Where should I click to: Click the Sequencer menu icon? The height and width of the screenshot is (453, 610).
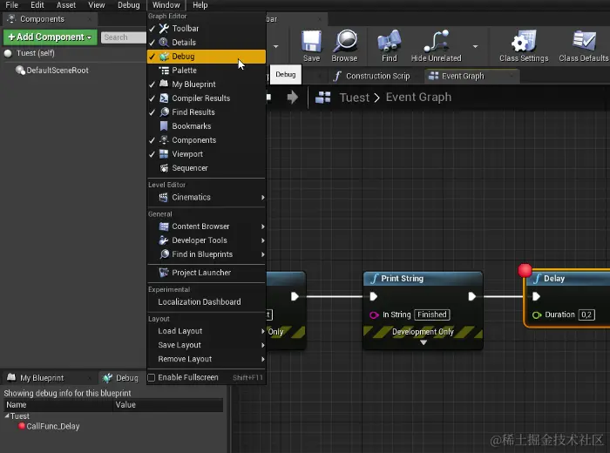click(164, 168)
